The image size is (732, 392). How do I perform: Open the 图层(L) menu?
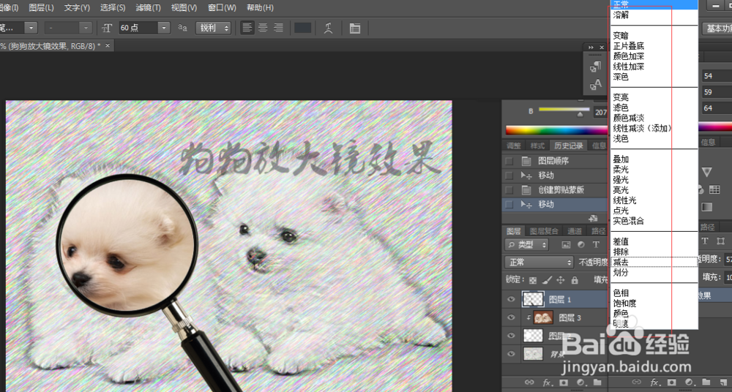[x=41, y=8]
